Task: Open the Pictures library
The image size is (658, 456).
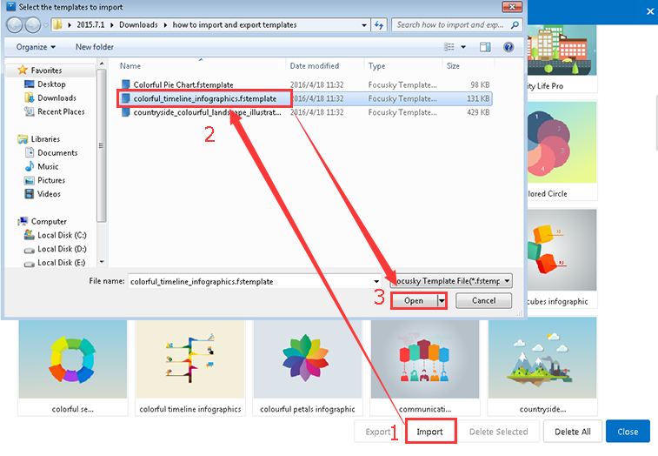Action: pyautogui.click(x=45, y=180)
